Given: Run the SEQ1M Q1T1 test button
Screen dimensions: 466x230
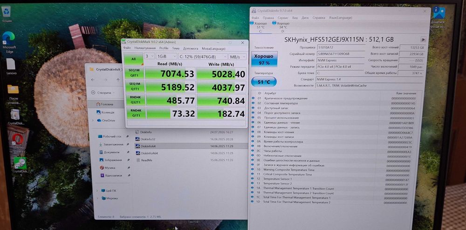Looking at the screenshot, I should [135, 86].
